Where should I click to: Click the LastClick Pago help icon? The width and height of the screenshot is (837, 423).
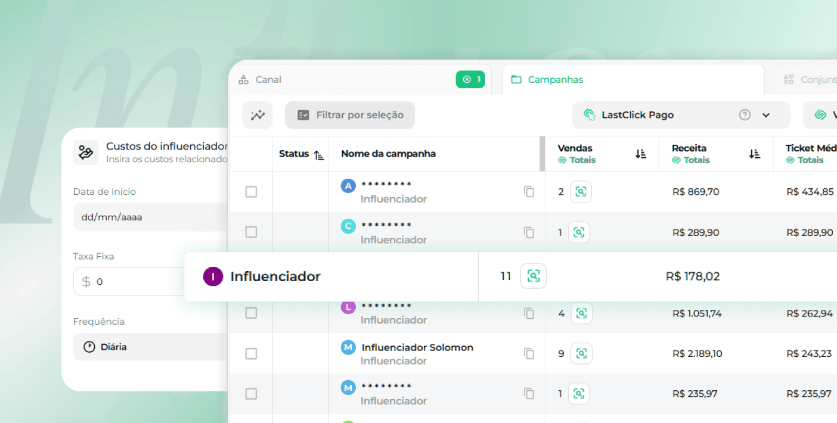(x=745, y=115)
